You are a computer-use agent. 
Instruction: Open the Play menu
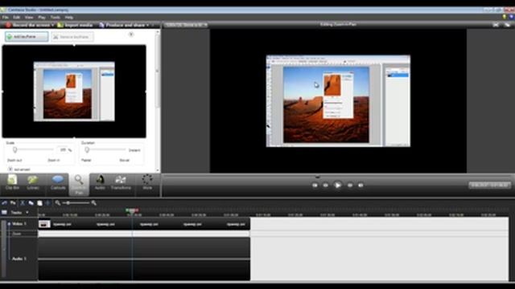tap(42, 18)
